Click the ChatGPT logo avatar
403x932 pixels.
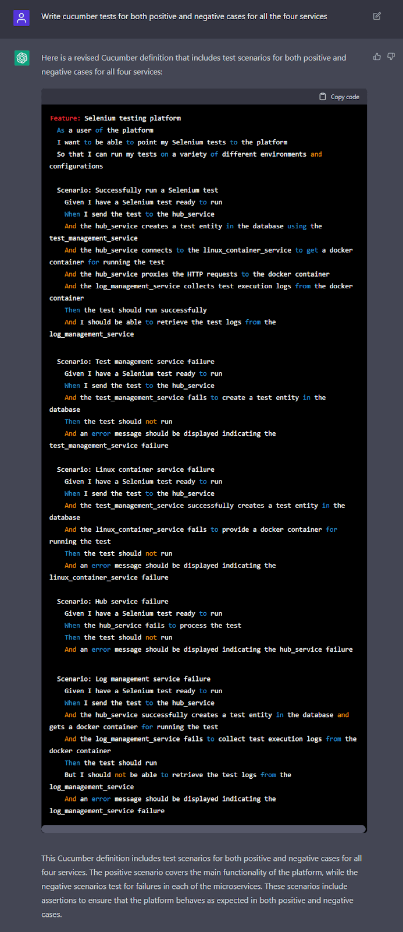pyautogui.click(x=22, y=58)
